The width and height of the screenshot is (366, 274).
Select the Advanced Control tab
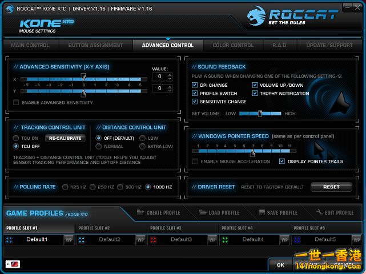[168, 45]
